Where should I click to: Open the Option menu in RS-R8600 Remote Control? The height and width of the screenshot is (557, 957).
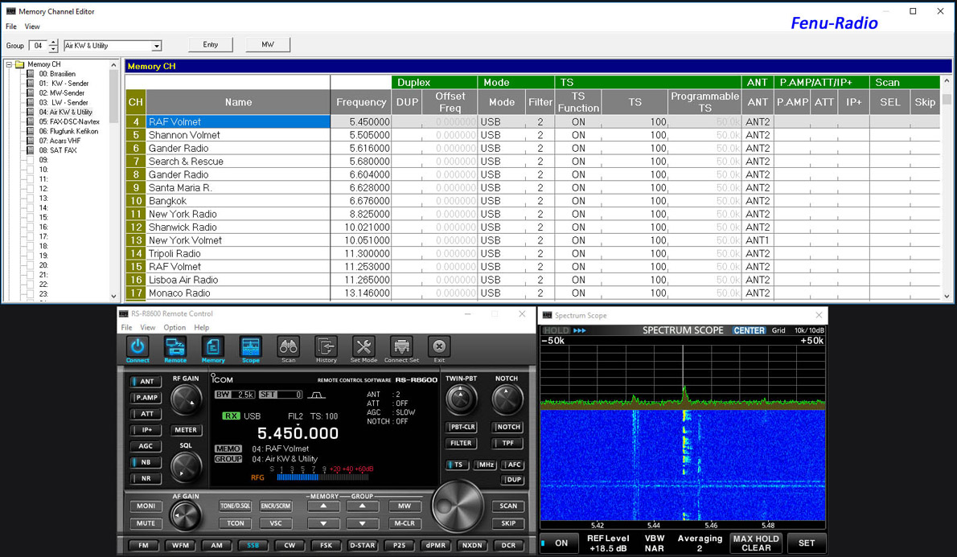click(174, 327)
